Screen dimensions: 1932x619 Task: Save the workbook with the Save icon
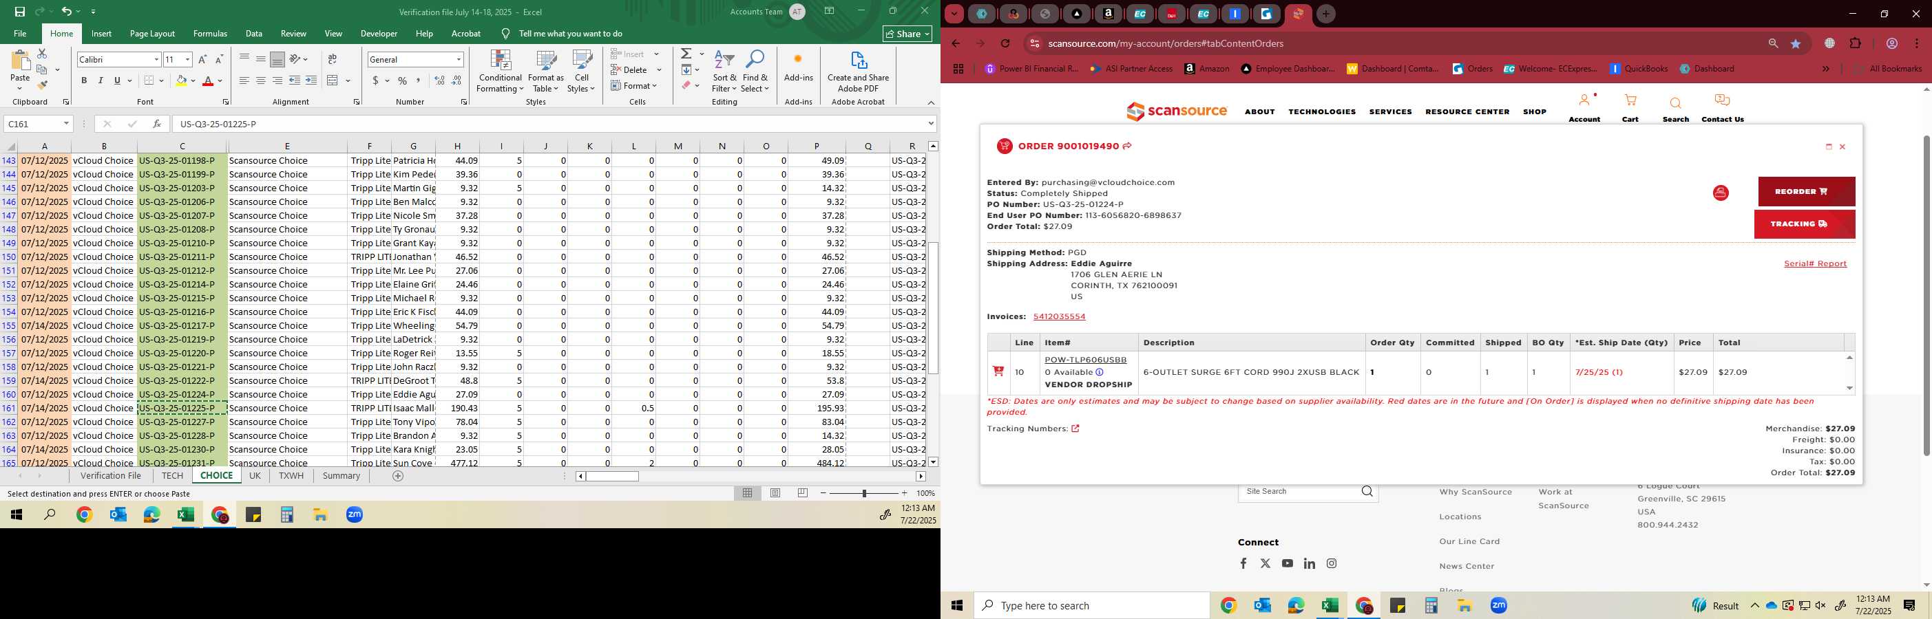tap(20, 11)
